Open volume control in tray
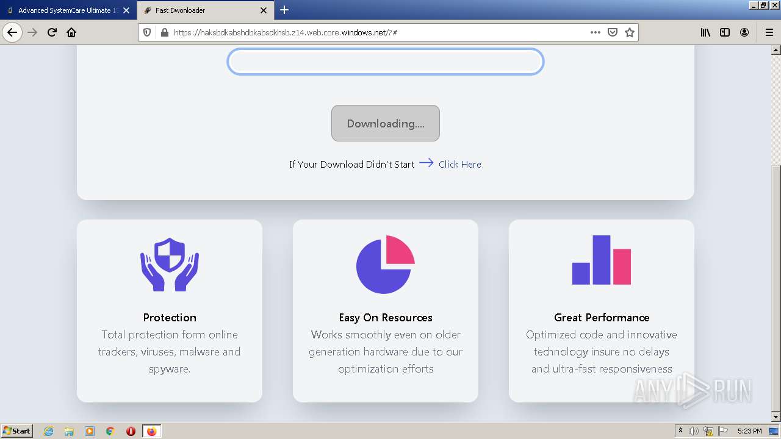Image resolution: width=781 pixels, height=439 pixels. (694, 431)
